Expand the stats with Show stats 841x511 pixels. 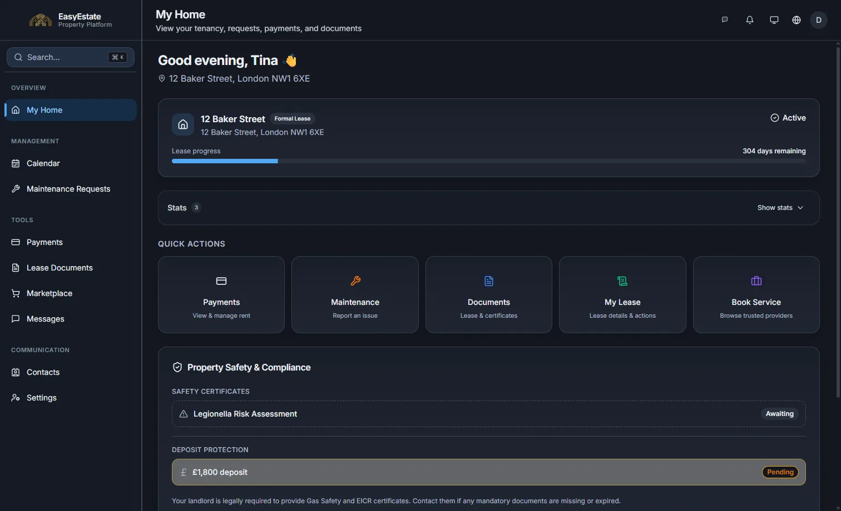(780, 208)
